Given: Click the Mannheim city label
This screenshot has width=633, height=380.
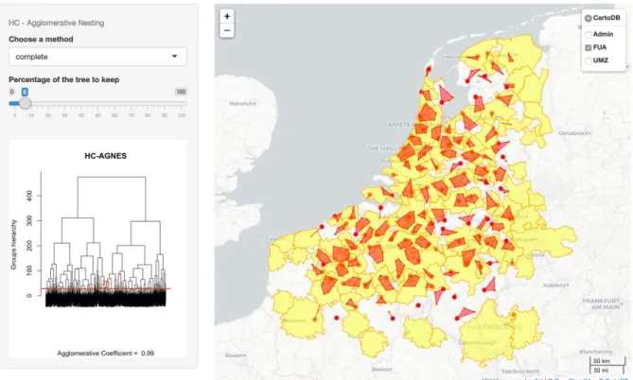Looking at the screenshot, I should pyautogui.click(x=595, y=352).
